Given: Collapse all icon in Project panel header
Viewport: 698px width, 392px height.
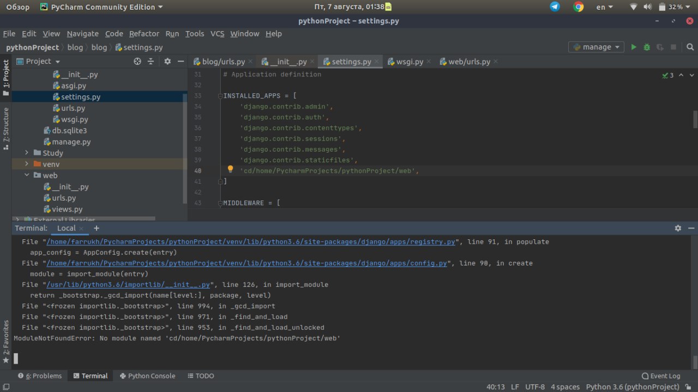Looking at the screenshot, I should coord(151,62).
